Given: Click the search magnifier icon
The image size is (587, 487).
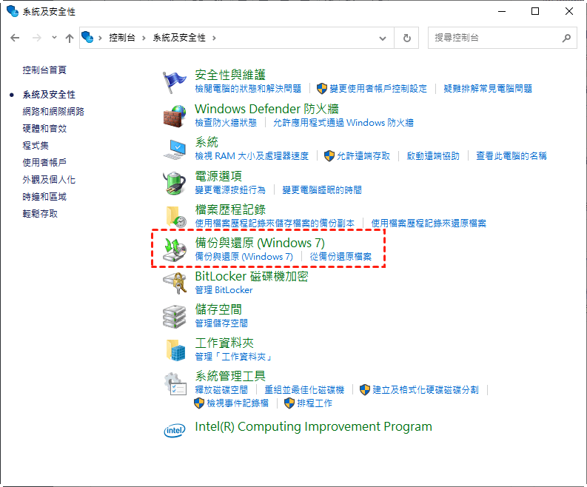Looking at the screenshot, I should 566,38.
